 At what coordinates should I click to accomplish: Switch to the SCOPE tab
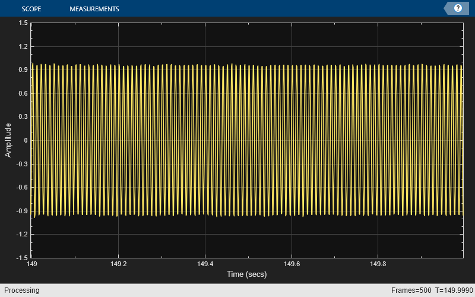(31, 9)
